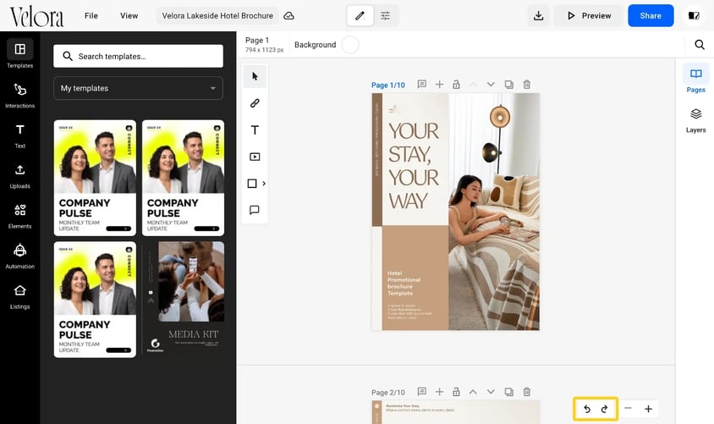This screenshot has width=714, height=424.
Task: Click the download icon button
Action: coord(538,15)
